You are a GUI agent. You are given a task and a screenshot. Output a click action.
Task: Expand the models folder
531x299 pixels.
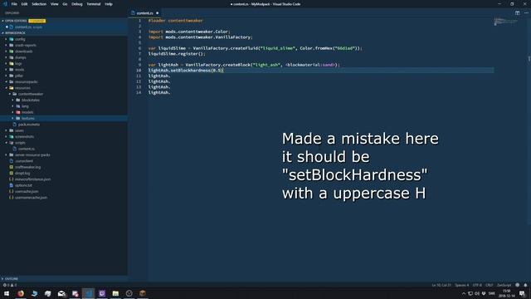point(27,112)
